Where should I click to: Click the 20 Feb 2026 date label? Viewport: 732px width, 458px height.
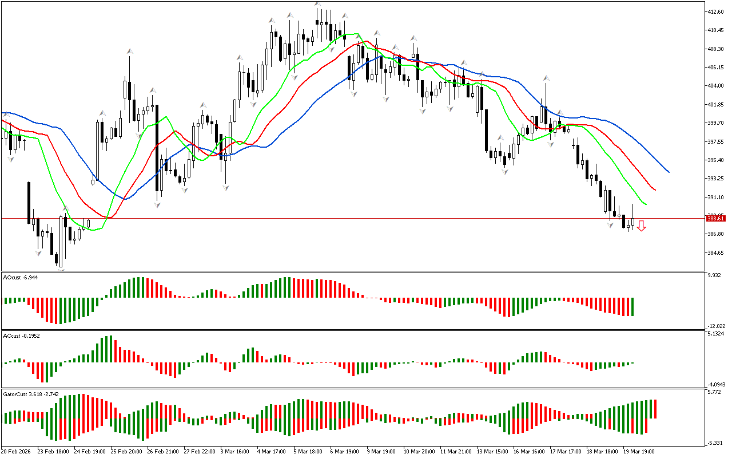pyautogui.click(x=17, y=451)
